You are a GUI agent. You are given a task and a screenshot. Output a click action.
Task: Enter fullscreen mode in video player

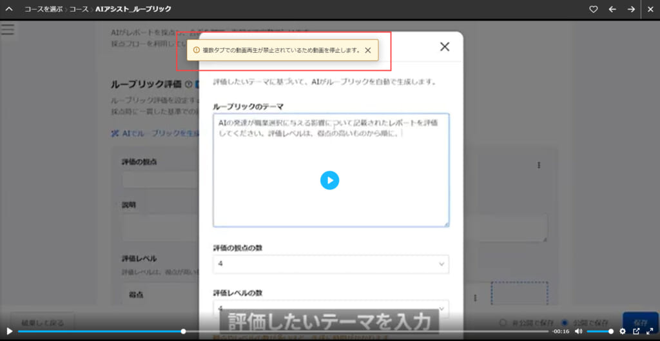pos(650,331)
